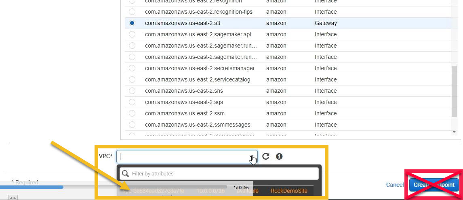463x200 pixels.
Task: Click the 10.0.0.0/26 CIDR in VPC option
Action: (211, 191)
